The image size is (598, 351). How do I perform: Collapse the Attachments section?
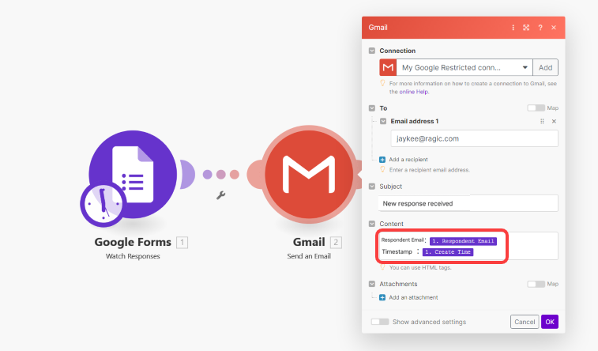pyautogui.click(x=372, y=284)
